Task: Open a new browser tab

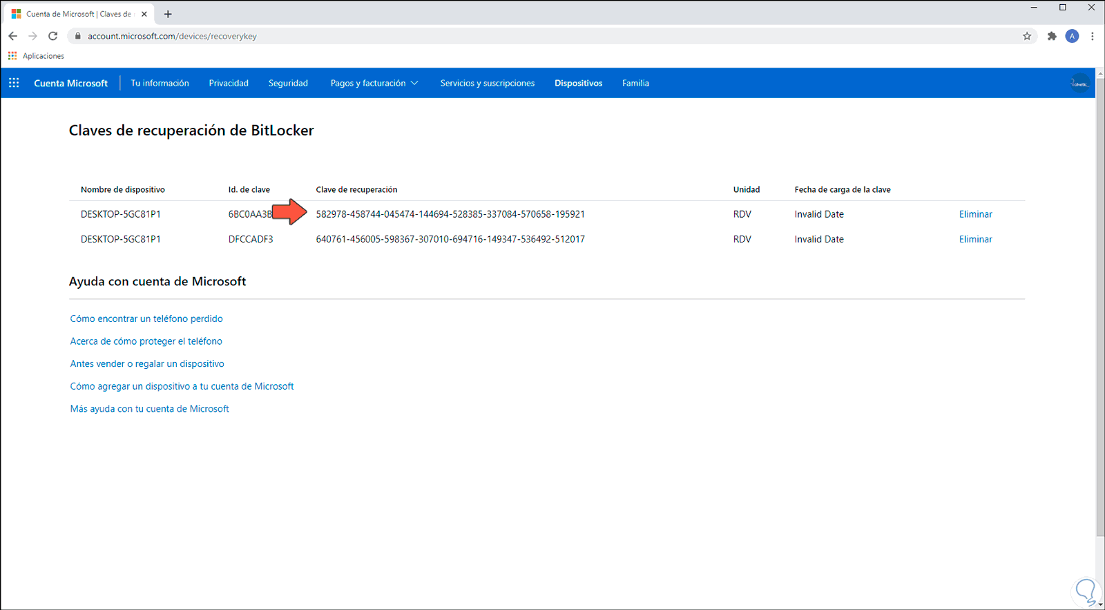Action: [168, 14]
